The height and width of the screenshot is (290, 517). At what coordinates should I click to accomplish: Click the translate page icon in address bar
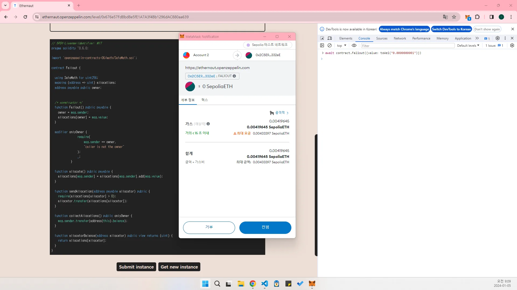(445, 17)
